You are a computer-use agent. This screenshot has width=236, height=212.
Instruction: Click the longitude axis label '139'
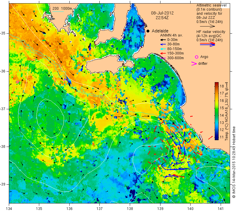[x=160, y=209]
